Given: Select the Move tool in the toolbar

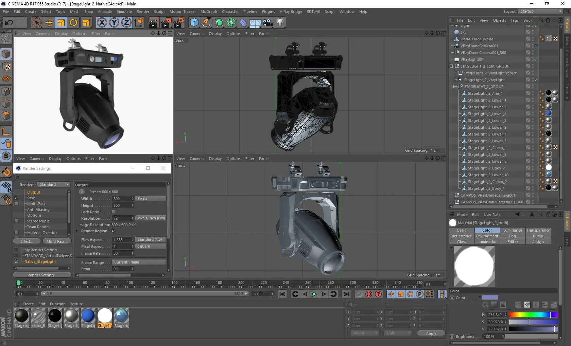Looking at the screenshot, I should tap(49, 23).
